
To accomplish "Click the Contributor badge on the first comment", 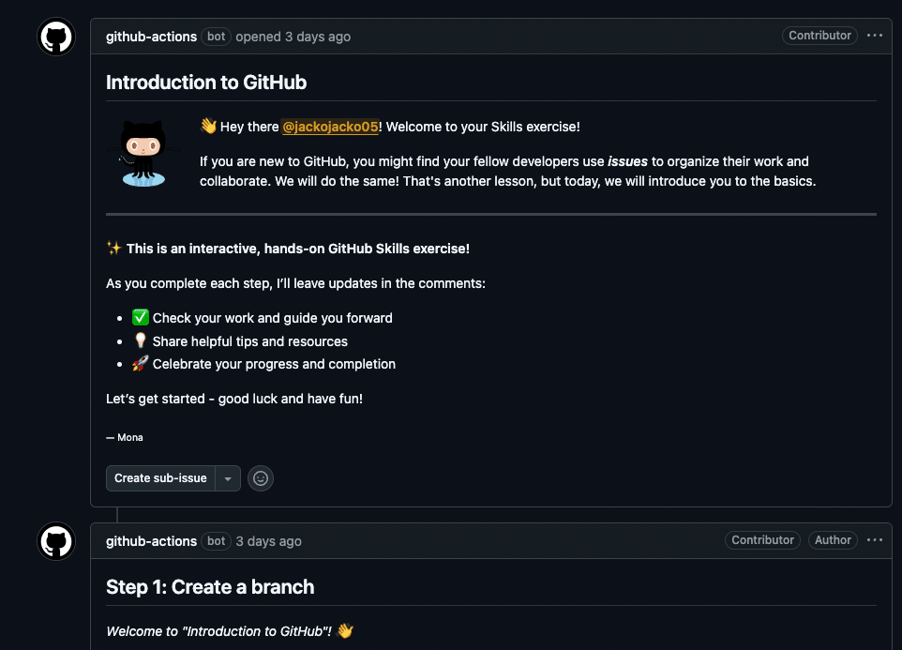I will coord(819,35).
